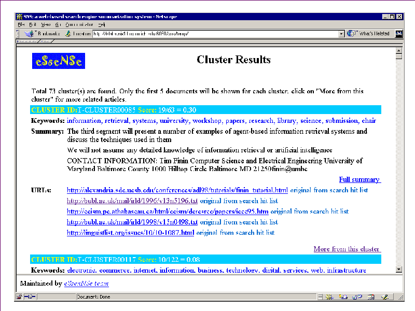Screen dimensions: 415x311
Task: Expand the second collapsed toolbar tab
Action: pyautogui.click(x=46, y=41)
